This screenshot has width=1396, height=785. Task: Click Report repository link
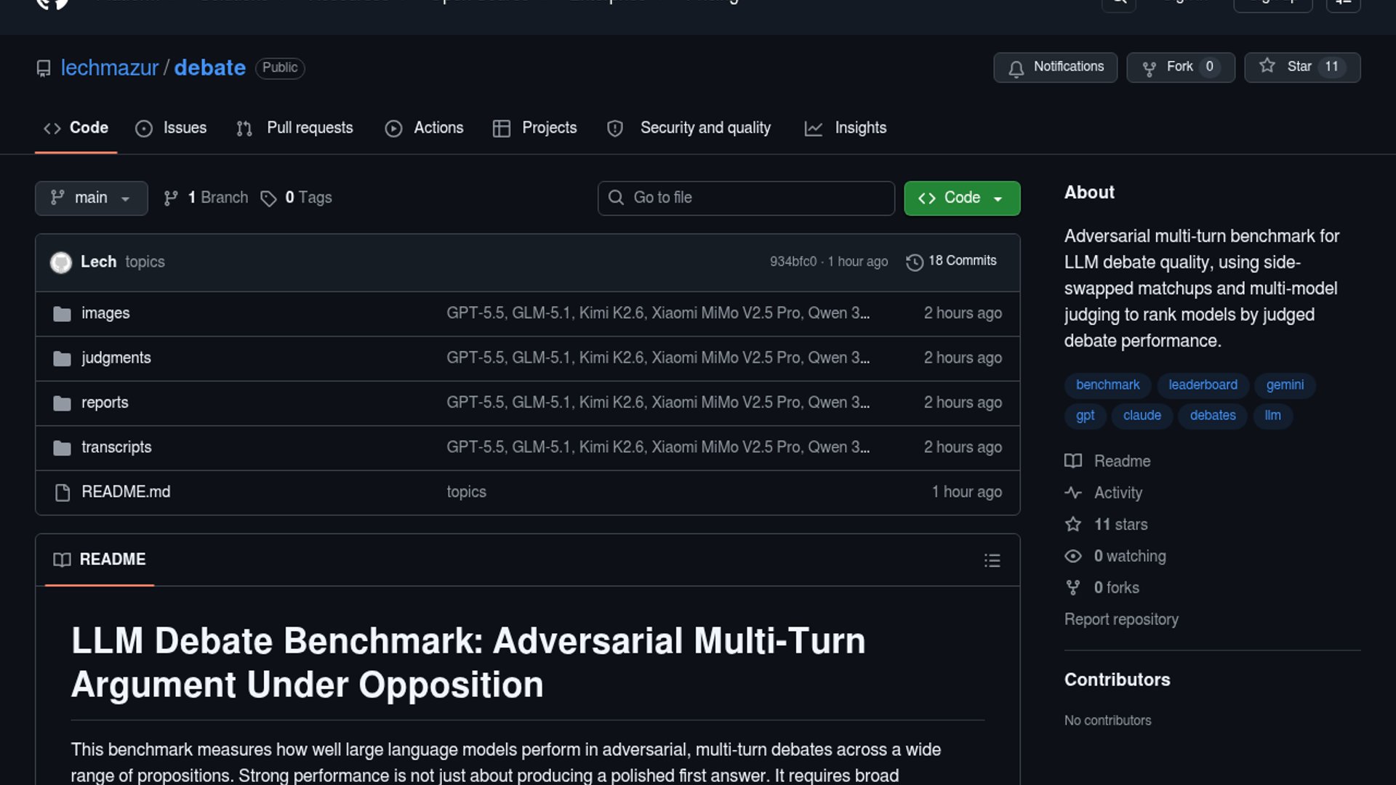[x=1121, y=620]
